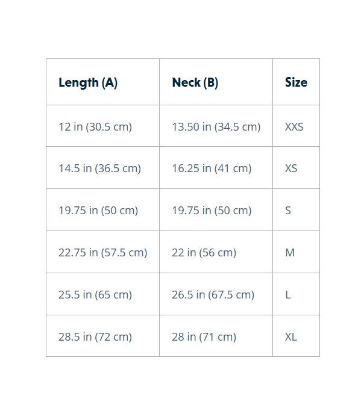Click the 14.5 in (36.5 cm) length cell
This screenshot has width=364, height=399.
click(99, 169)
